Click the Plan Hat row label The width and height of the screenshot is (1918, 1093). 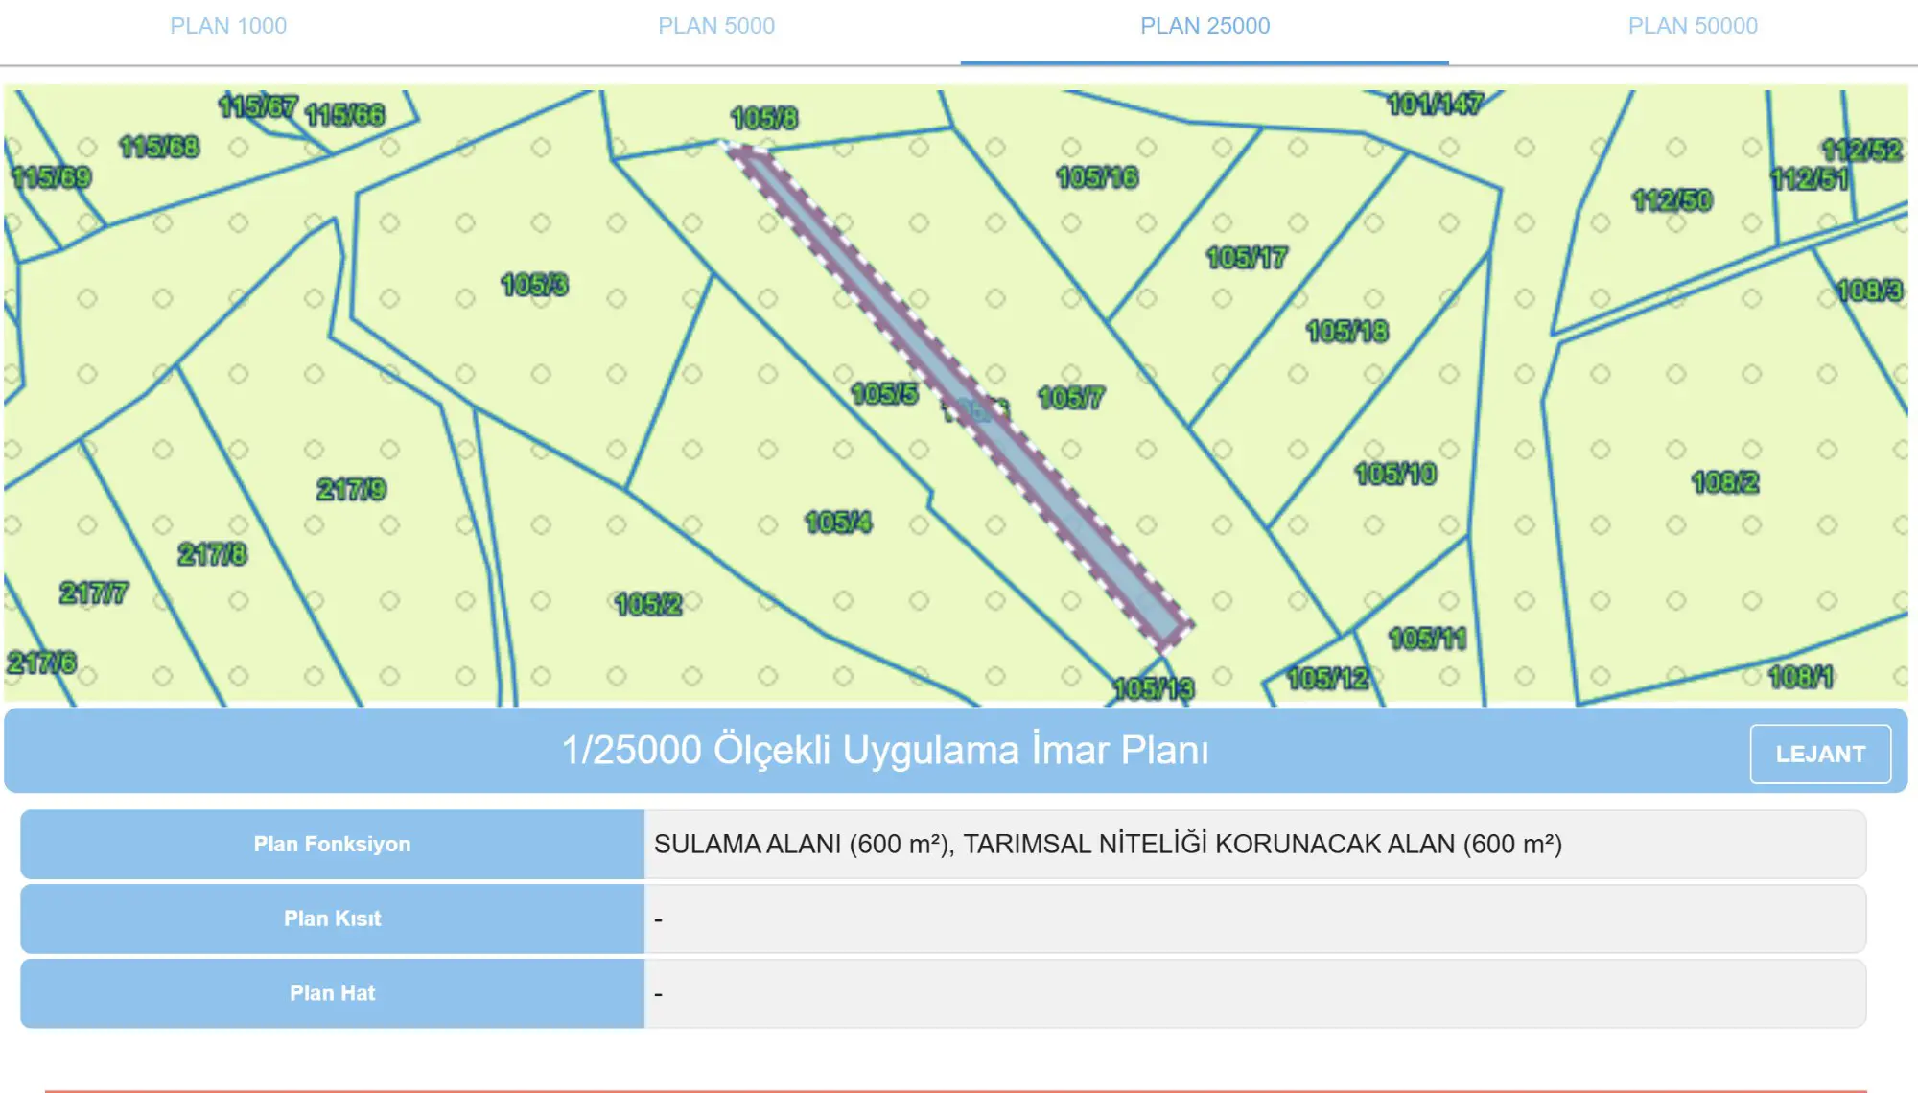pyautogui.click(x=332, y=993)
